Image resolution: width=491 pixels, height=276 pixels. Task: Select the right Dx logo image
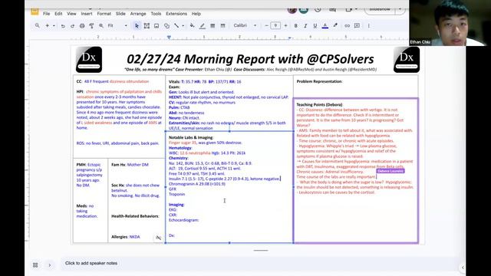coord(407,60)
